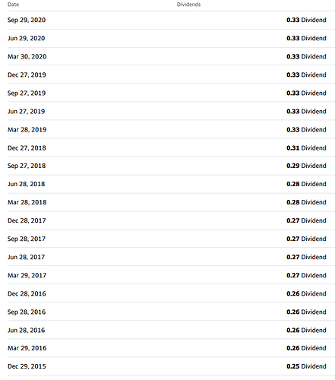This screenshot has height=380, width=335.
Task: Select the Sep 27, 2019 date entry
Action: [27, 93]
